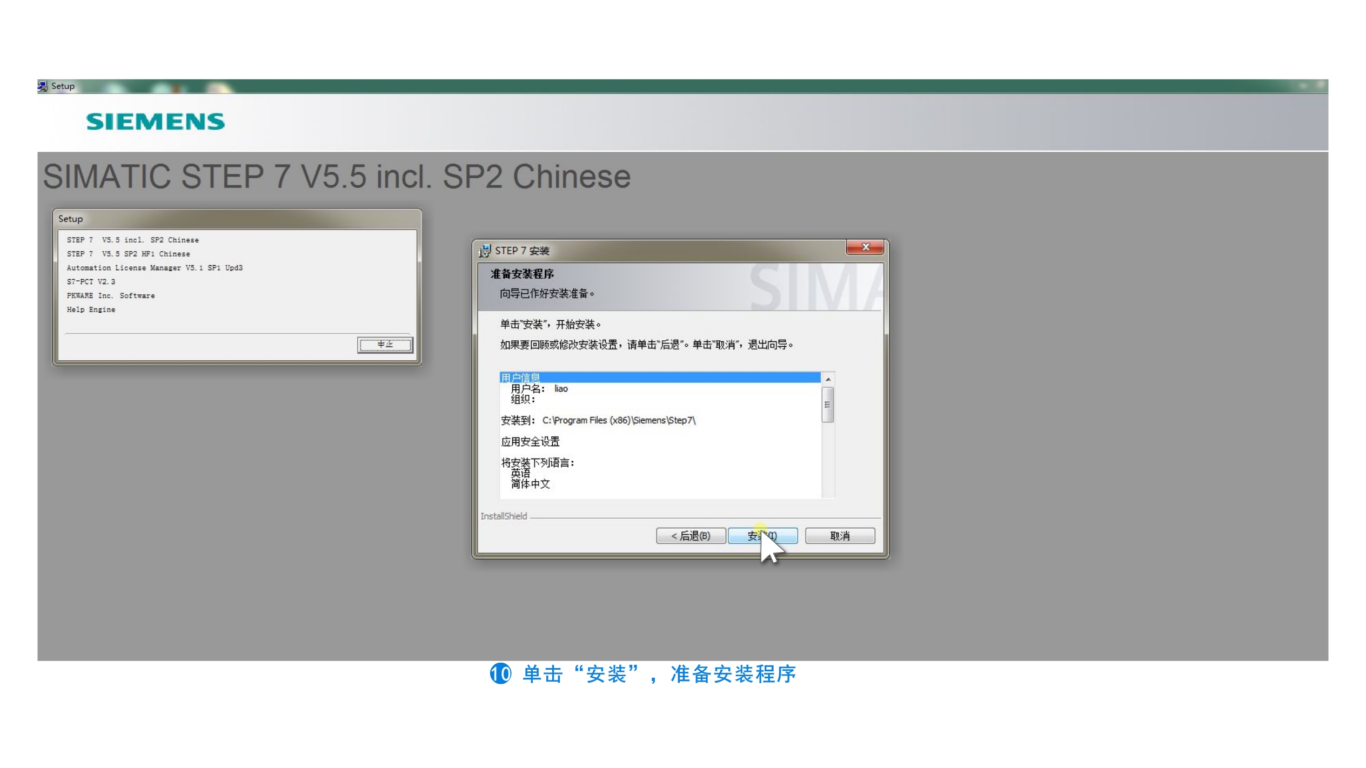The height and width of the screenshot is (768, 1366).
Task: Click the SIEMENS logo in the header
Action: (x=155, y=122)
